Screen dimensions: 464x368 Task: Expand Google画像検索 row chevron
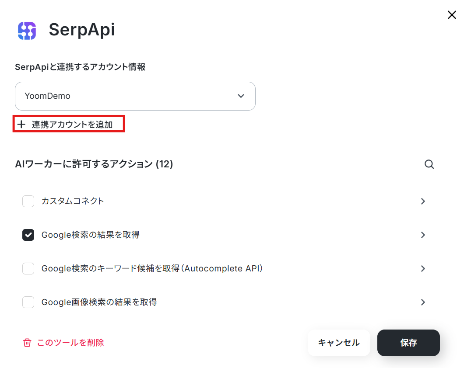(423, 302)
